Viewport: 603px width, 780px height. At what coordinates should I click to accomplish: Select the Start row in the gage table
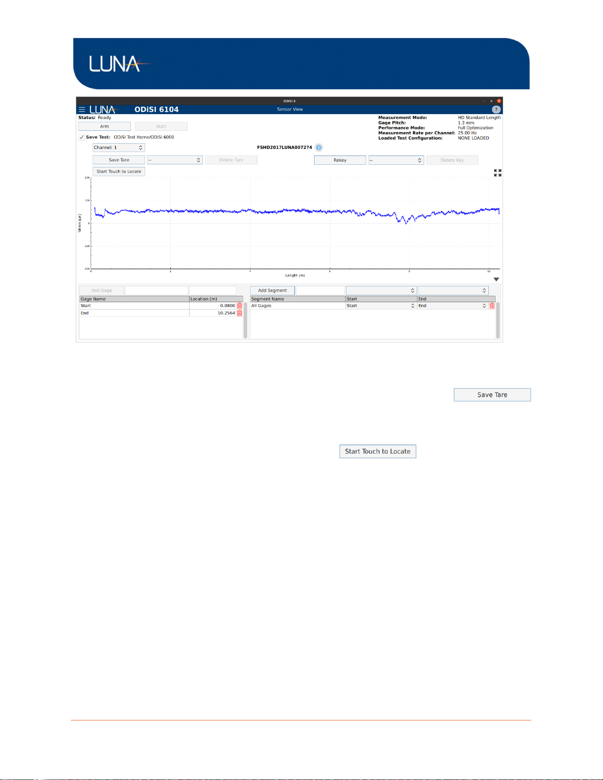click(x=134, y=306)
